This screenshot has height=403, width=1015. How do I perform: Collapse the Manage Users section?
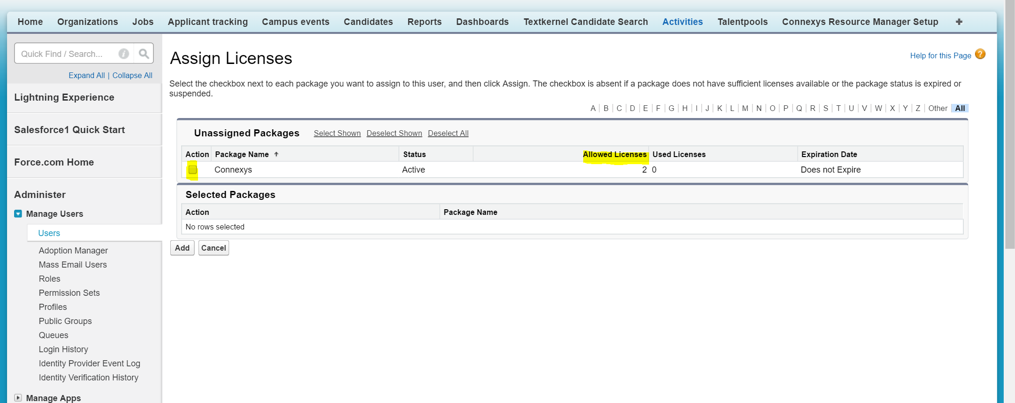[x=18, y=213]
